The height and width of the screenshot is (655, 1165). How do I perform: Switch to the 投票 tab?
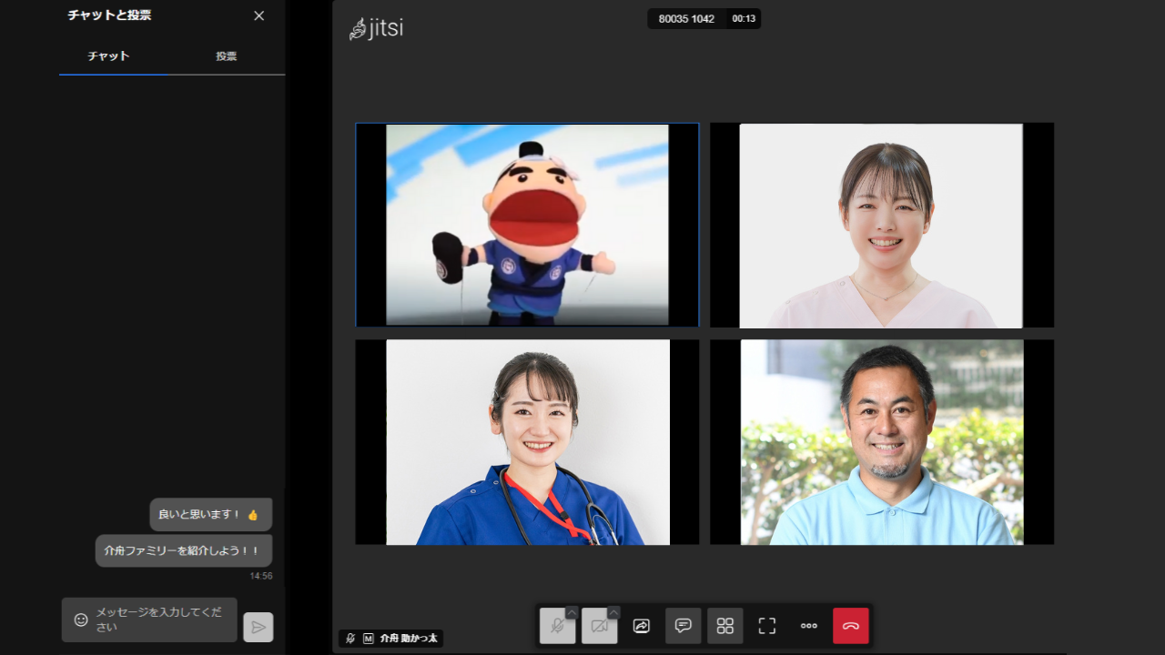point(225,55)
